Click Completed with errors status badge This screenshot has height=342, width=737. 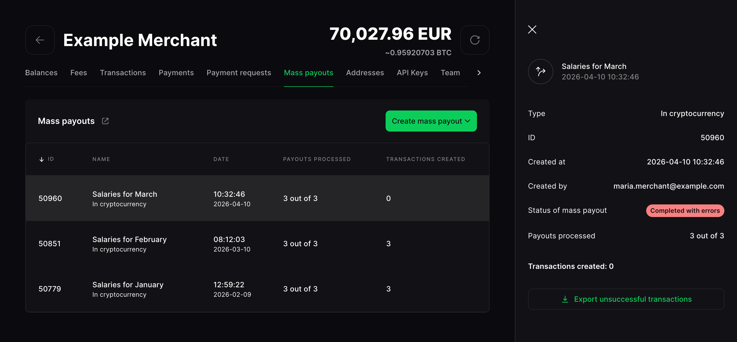tap(685, 210)
